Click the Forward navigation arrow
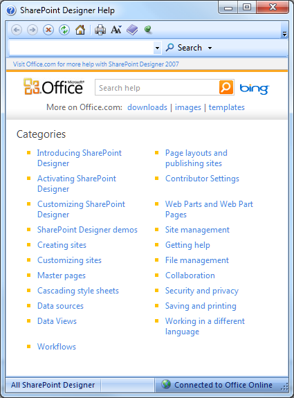 (33, 30)
